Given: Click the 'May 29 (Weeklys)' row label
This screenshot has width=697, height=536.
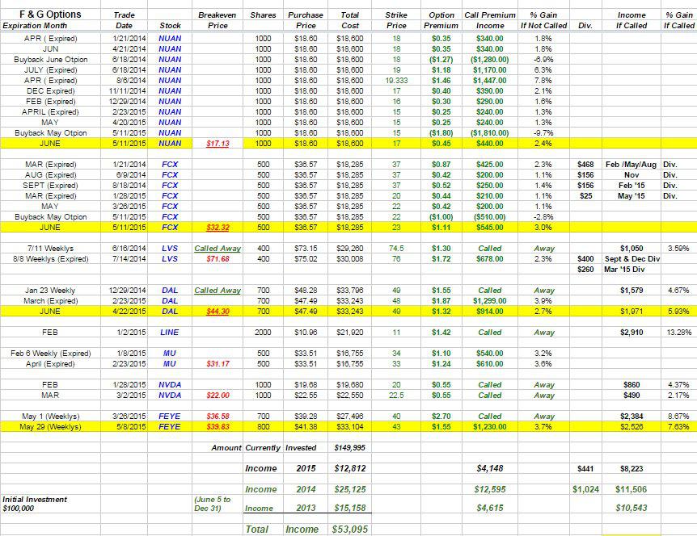Looking at the screenshot, I should click(x=51, y=426).
